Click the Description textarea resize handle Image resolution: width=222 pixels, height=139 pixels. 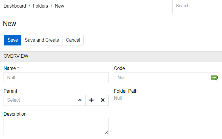coord(106,133)
